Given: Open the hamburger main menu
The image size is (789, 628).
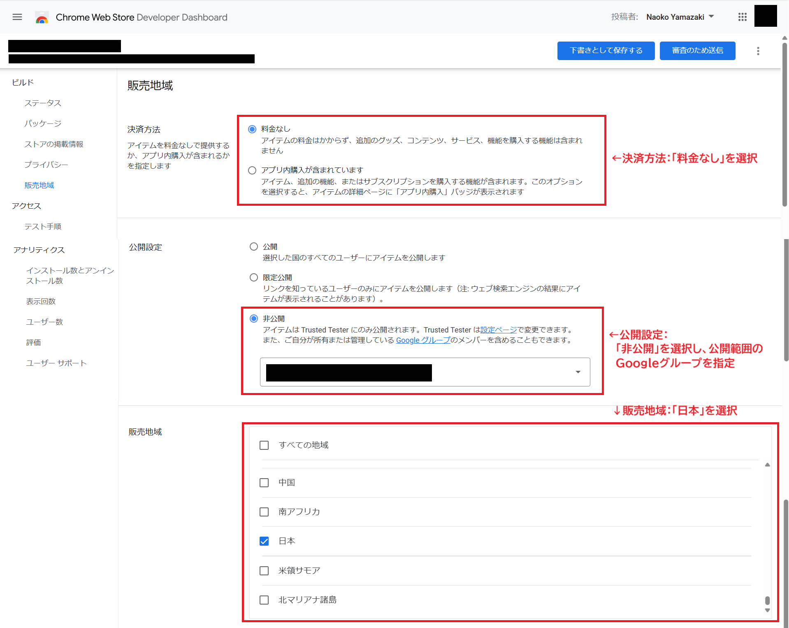Looking at the screenshot, I should click(x=17, y=17).
